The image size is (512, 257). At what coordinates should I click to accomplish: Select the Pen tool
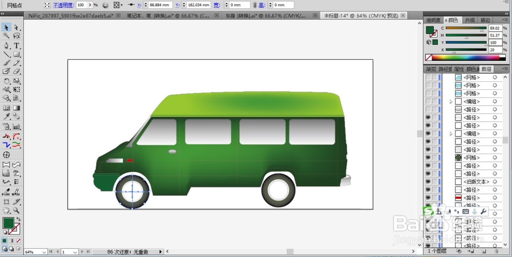pyautogui.click(x=7, y=45)
